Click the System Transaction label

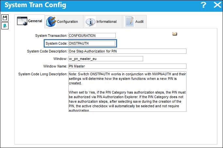(x=51, y=36)
